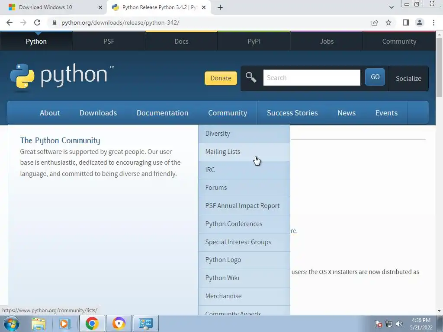
Task: Open the Community top-bar tab
Action: click(399, 41)
